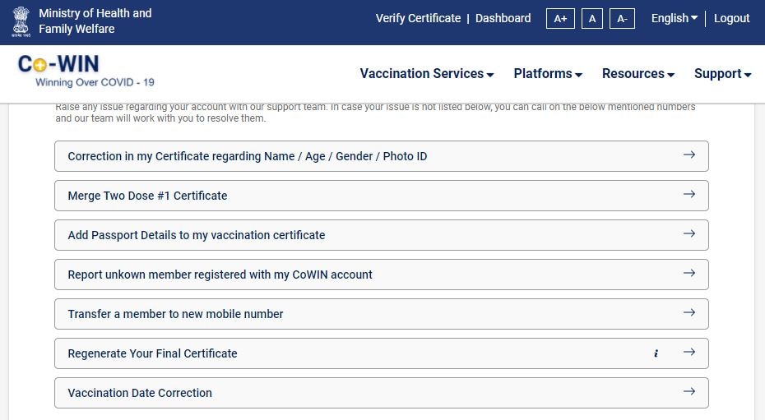This screenshot has height=420, width=765.
Task: Open the Verify Certificate link
Action: click(x=418, y=18)
